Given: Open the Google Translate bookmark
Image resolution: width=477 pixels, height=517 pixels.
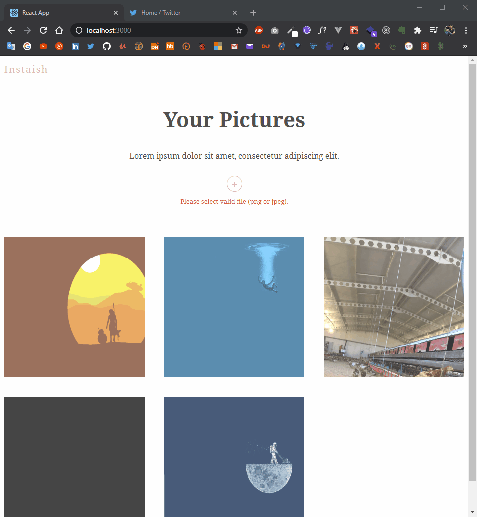Looking at the screenshot, I should point(11,46).
